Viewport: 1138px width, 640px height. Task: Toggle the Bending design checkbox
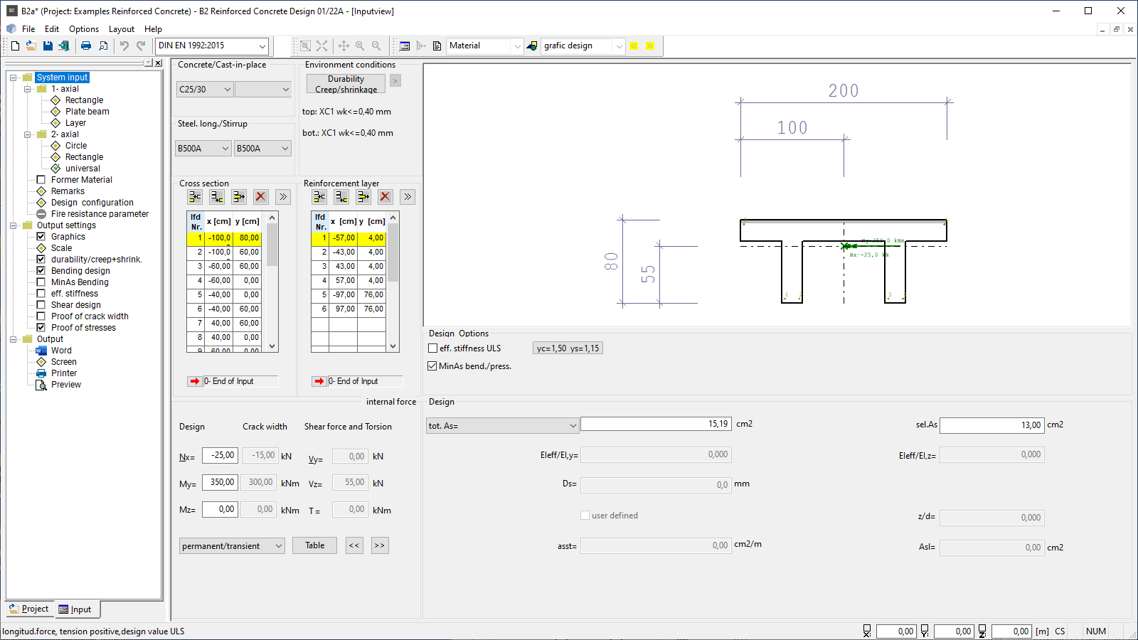pyautogui.click(x=41, y=271)
